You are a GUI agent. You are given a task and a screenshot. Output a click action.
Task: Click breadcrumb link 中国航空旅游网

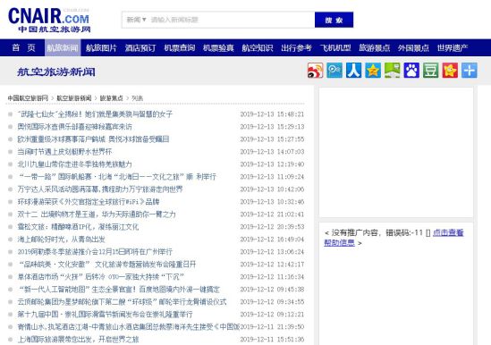[x=28, y=98]
